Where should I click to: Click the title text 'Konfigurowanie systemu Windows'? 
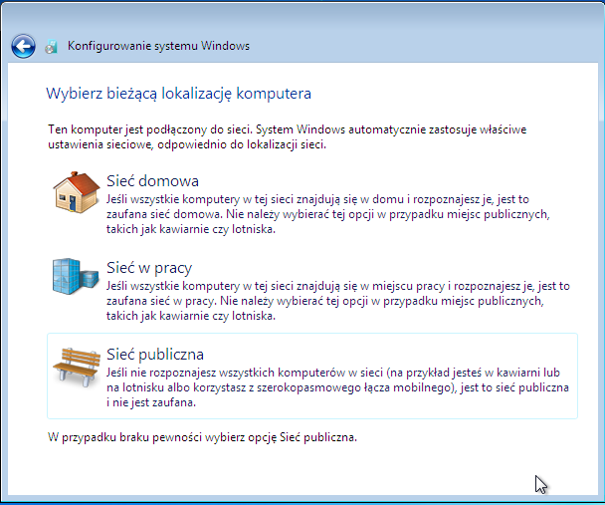point(158,46)
